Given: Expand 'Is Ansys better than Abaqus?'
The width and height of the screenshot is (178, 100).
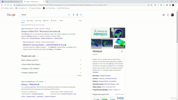Looking at the screenshot, I should pyautogui.click(x=51, y=64).
